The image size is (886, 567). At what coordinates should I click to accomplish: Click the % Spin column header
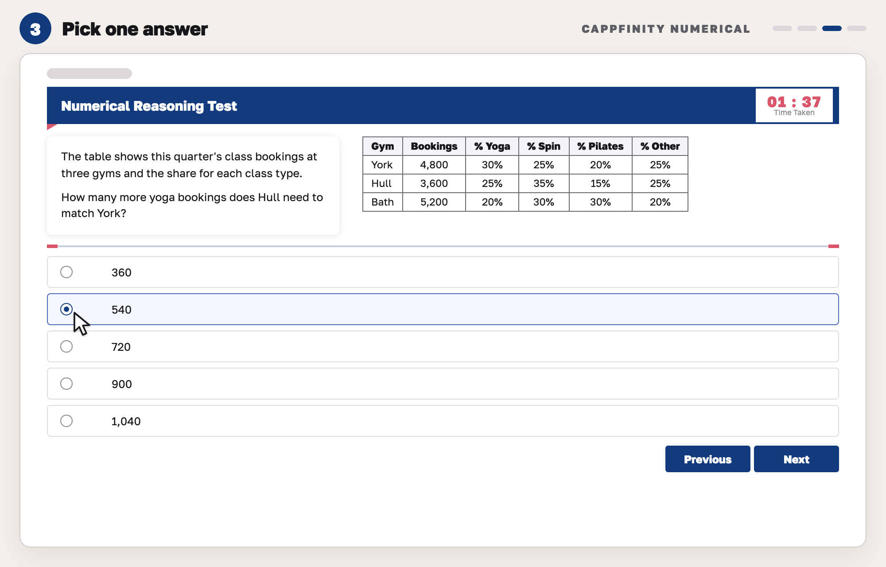pyautogui.click(x=544, y=146)
